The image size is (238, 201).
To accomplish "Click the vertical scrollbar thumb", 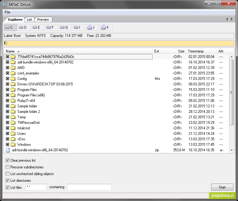I will click(x=232, y=92).
